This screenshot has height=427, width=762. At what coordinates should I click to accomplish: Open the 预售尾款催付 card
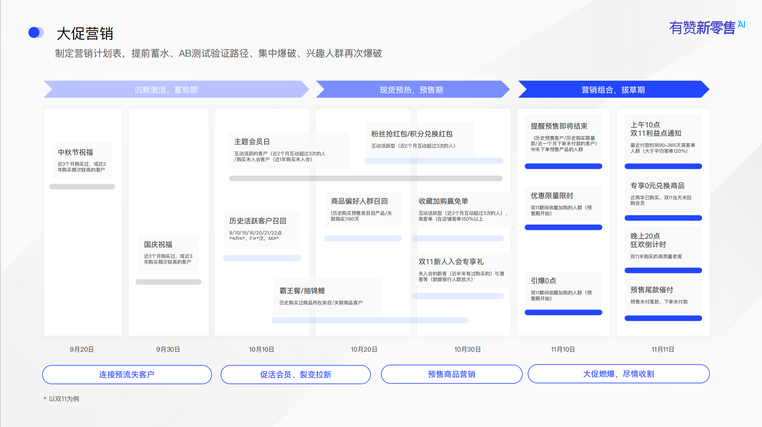pyautogui.click(x=663, y=295)
